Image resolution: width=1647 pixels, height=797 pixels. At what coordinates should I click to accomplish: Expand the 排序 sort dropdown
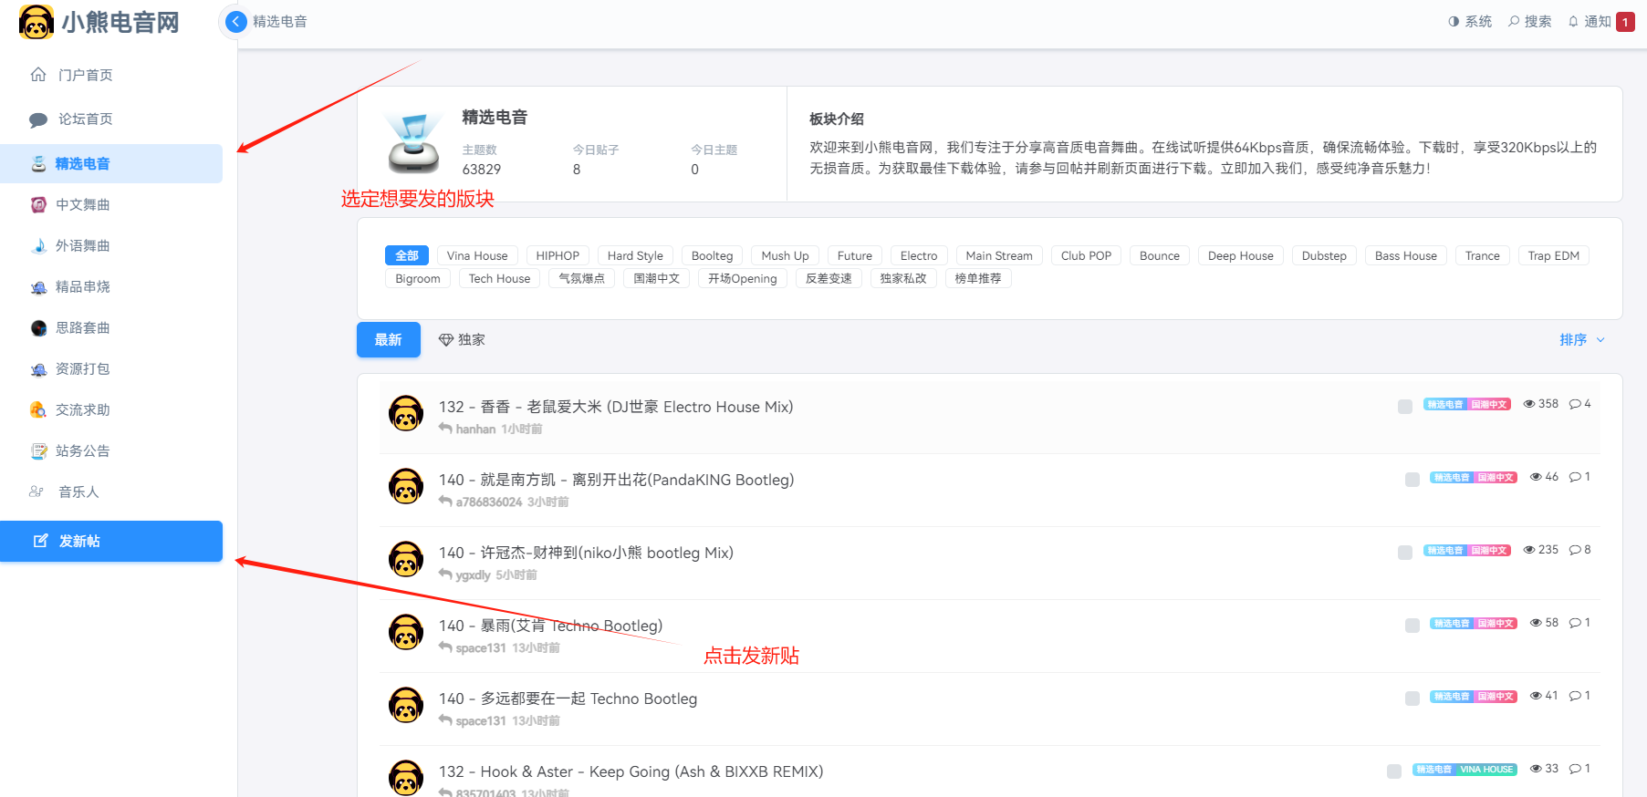(1581, 340)
